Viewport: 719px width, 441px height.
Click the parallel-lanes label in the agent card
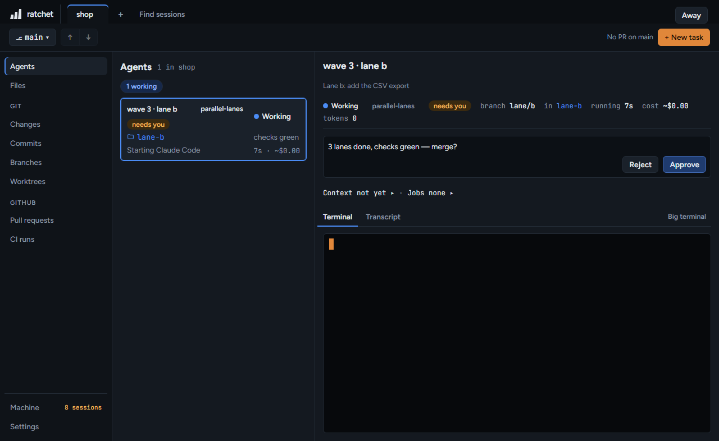click(222, 109)
